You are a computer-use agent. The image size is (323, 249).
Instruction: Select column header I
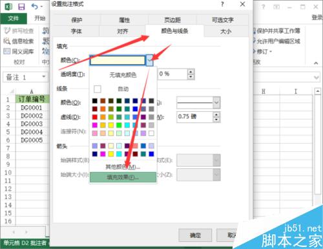tap(296, 91)
